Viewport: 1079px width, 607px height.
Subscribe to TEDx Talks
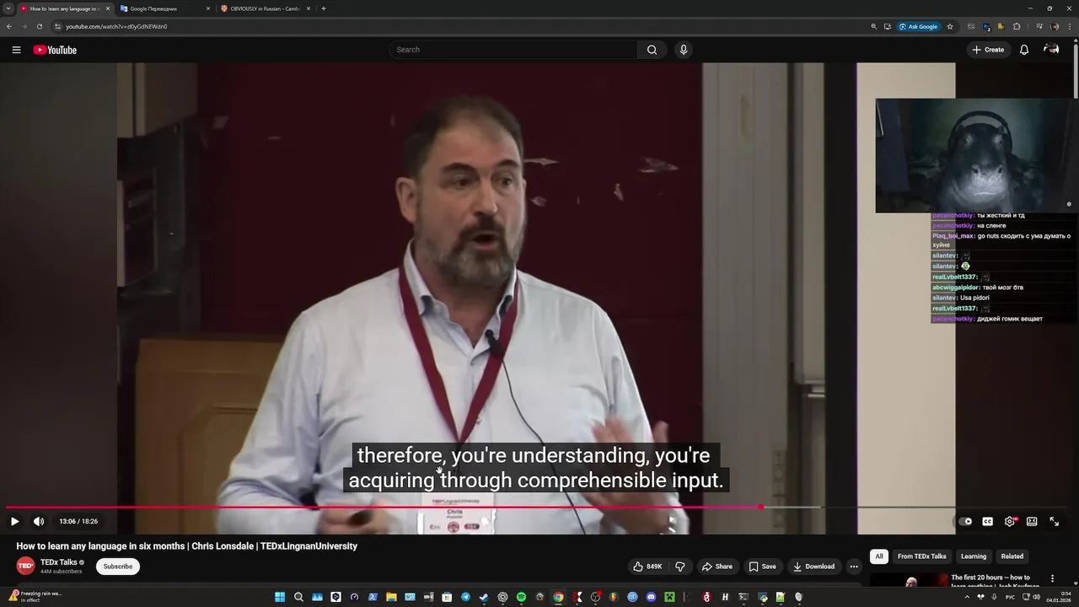(x=118, y=567)
